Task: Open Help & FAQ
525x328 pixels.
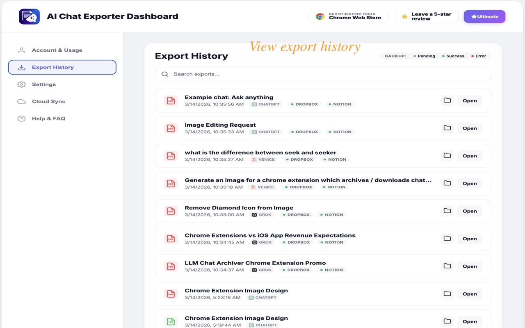Action: 62,118
